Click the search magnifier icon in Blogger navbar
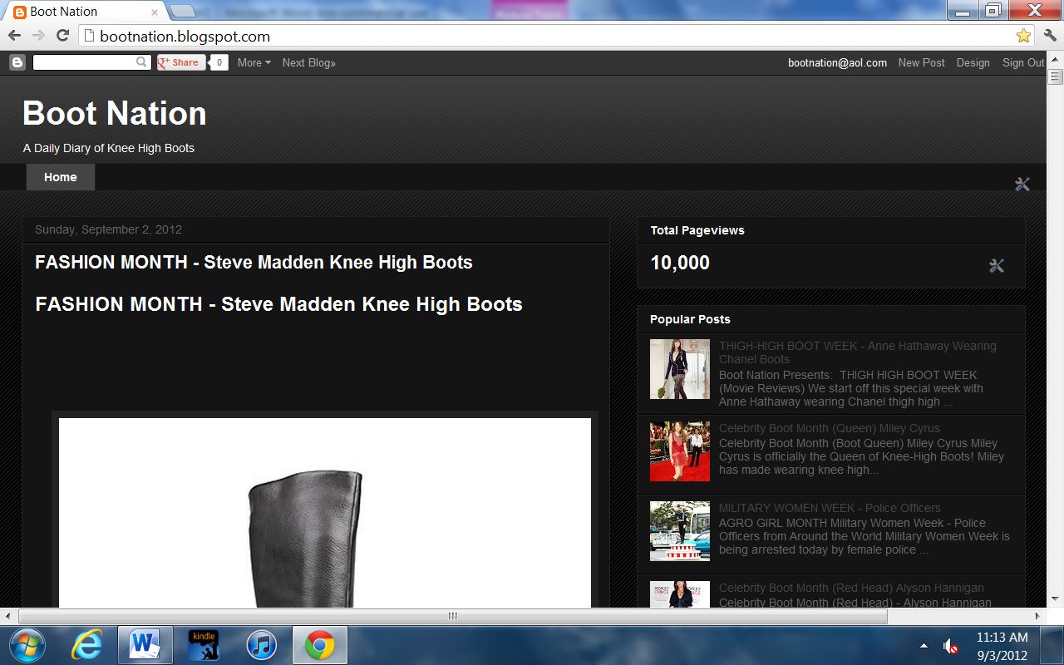This screenshot has width=1064, height=665. pyautogui.click(x=142, y=62)
